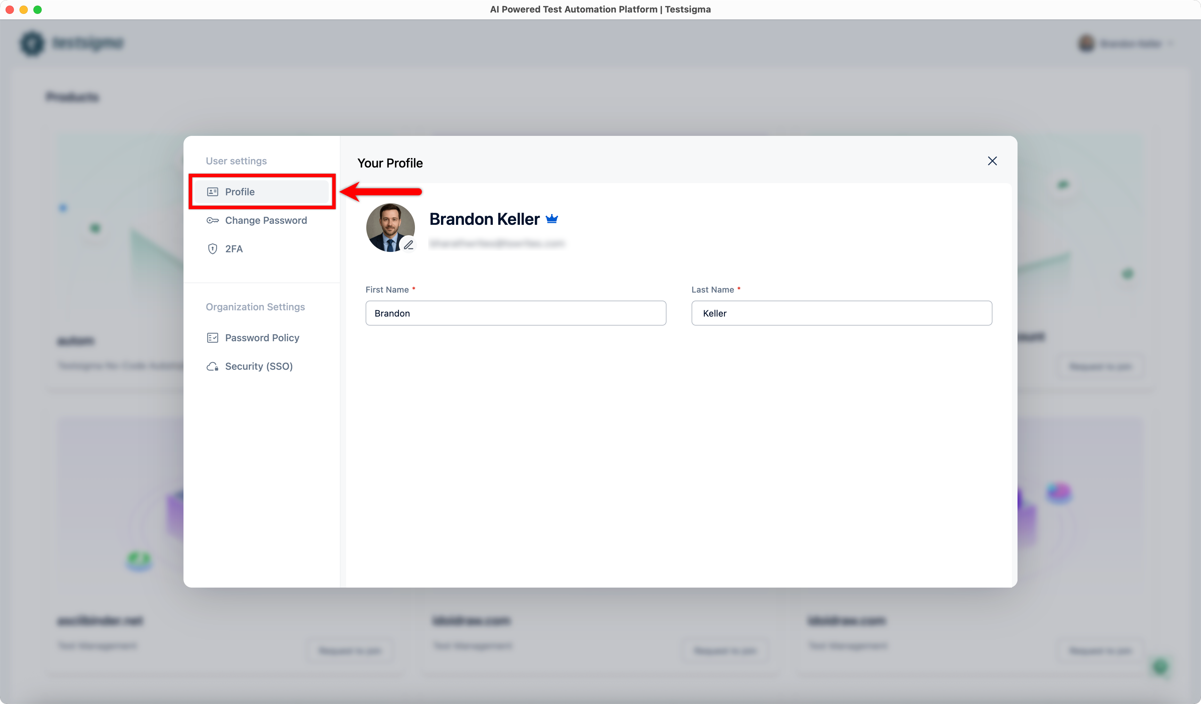Click the Testsigma logo in the top bar
The width and height of the screenshot is (1201, 704).
(x=72, y=43)
